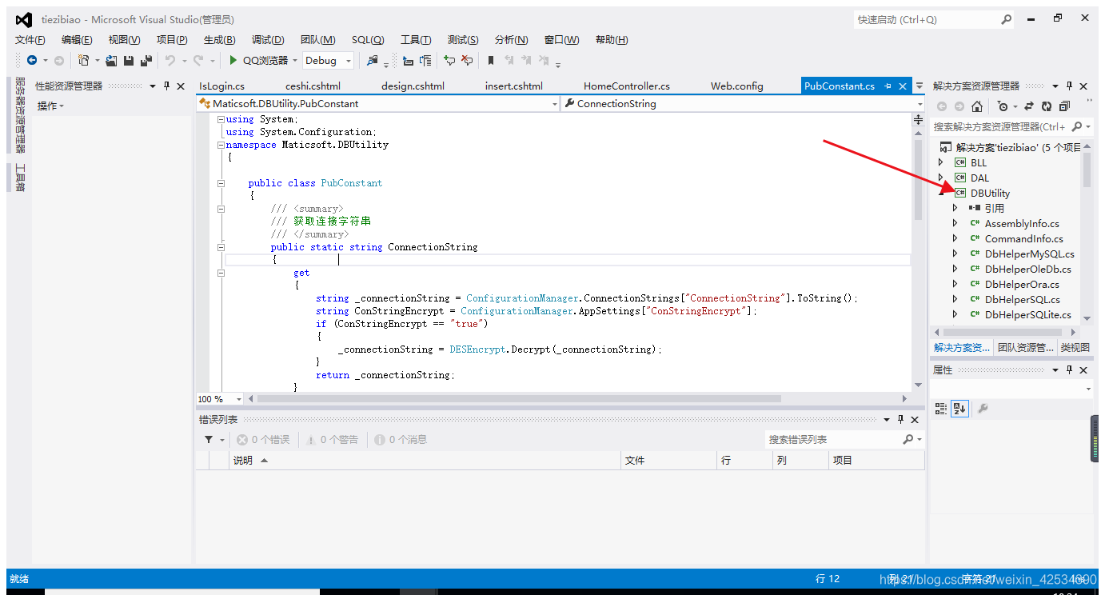Click the Navigate Backward arrow icon
Viewport: 1105px width, 595px height.
click(32, 60)
